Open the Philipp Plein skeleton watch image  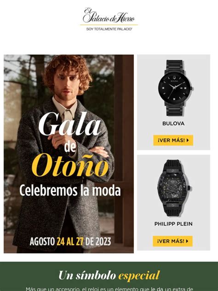click(173, 188)
